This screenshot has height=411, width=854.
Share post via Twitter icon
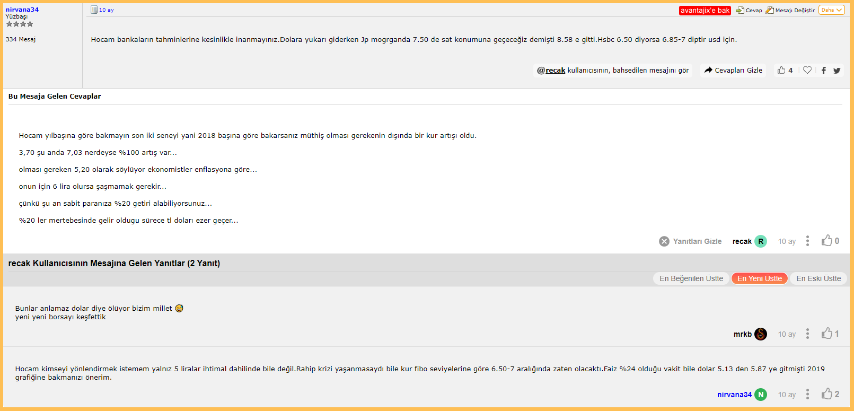[837, 71]
